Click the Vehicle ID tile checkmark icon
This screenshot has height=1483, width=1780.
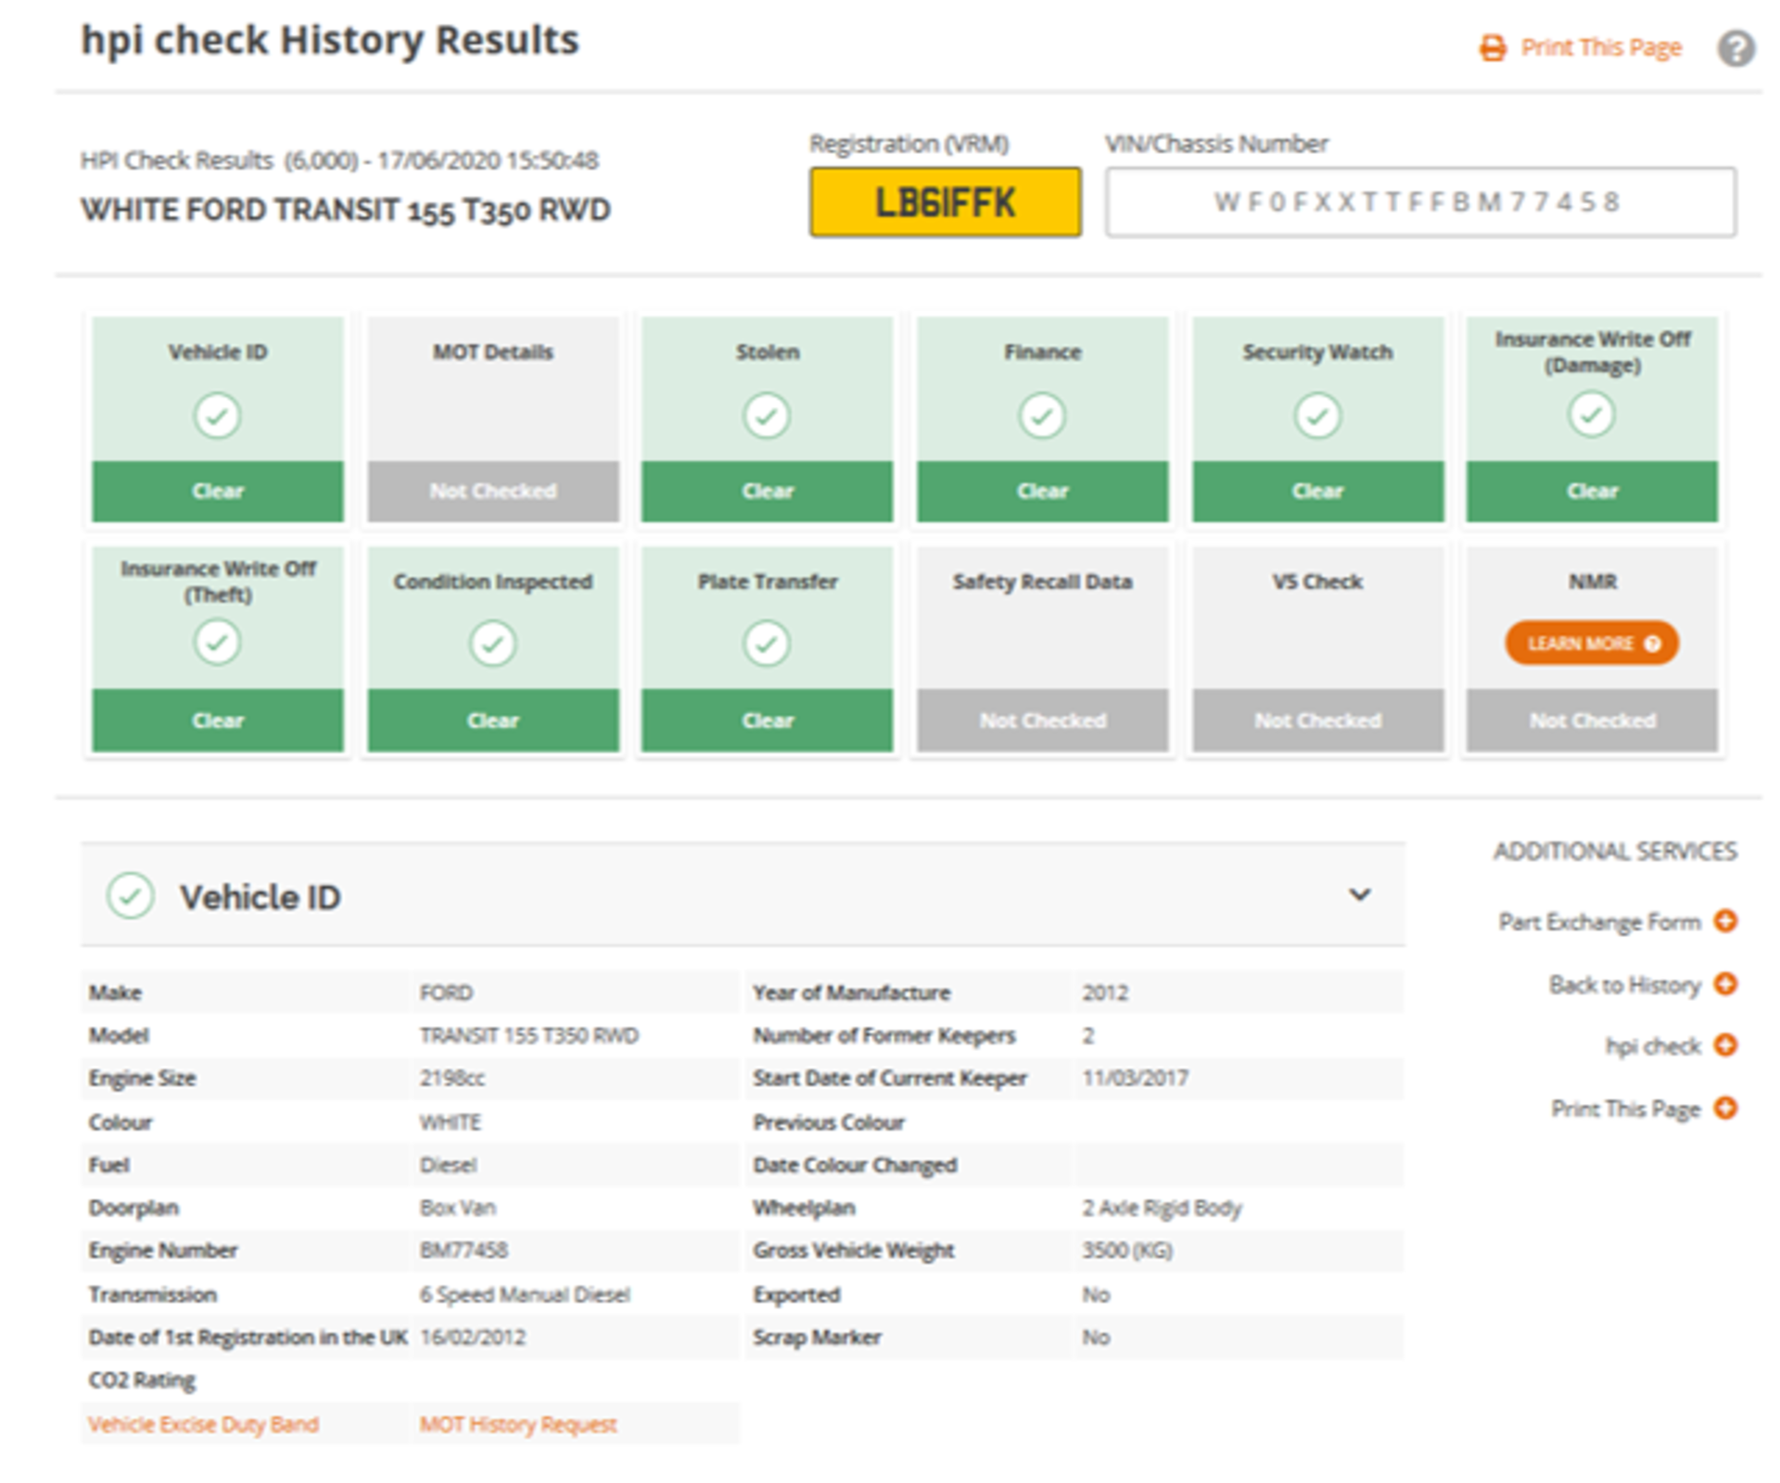coord(217,415)
